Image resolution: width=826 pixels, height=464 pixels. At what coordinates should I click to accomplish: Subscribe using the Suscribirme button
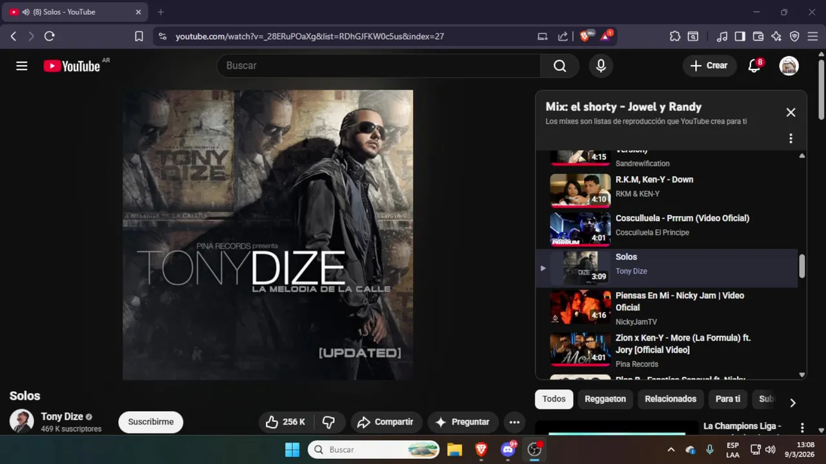[x=151, y=422]
